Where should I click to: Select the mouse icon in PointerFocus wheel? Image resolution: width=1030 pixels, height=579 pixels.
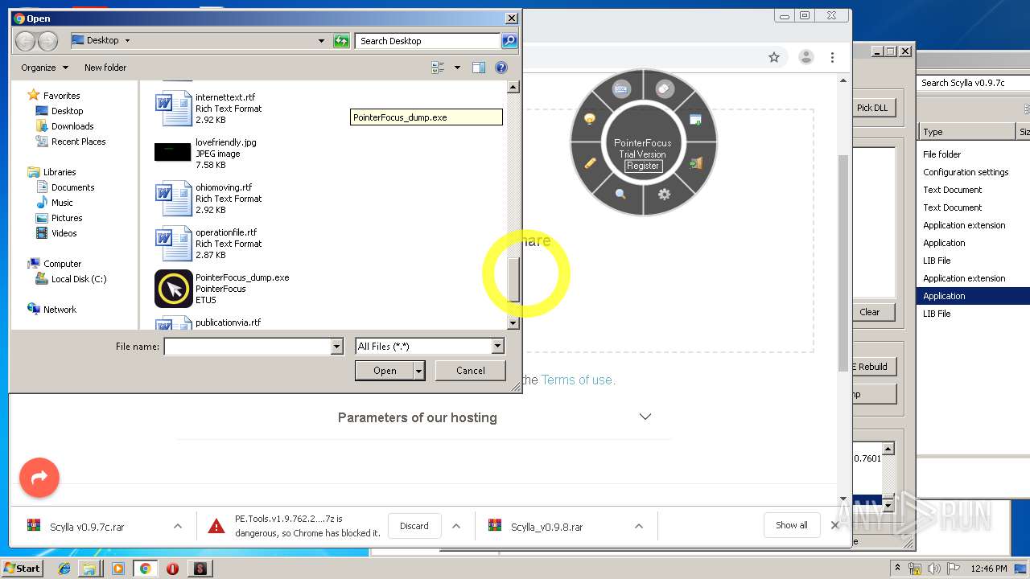pos(665,89)
